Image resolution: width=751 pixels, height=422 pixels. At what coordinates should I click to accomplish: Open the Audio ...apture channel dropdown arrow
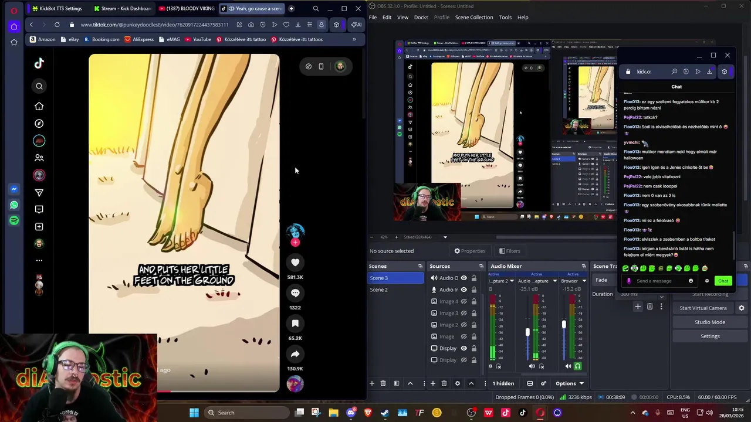click(x=554, y=281)
